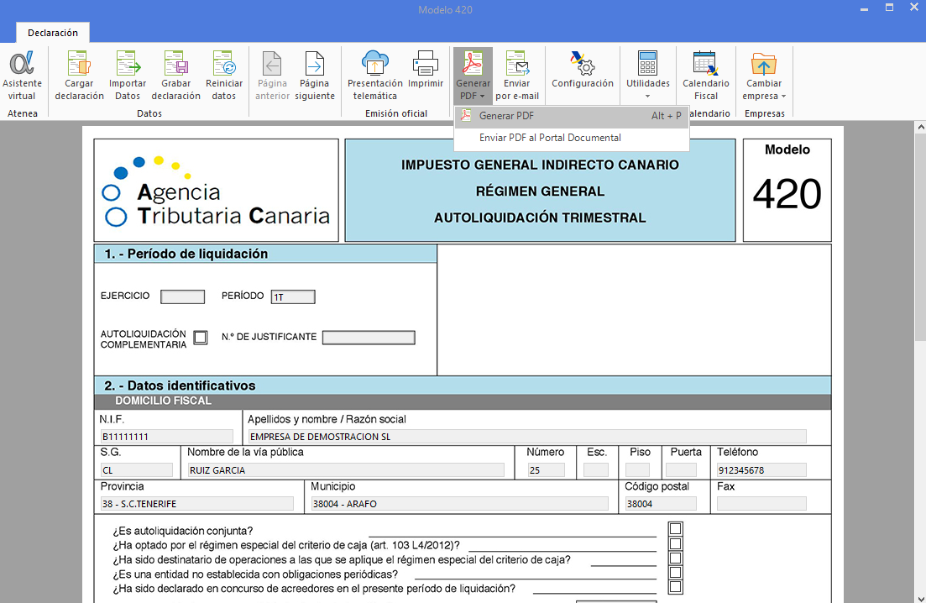Click the Fax input field
Viewport: 926px width, 603px height.
coord(761,504)
